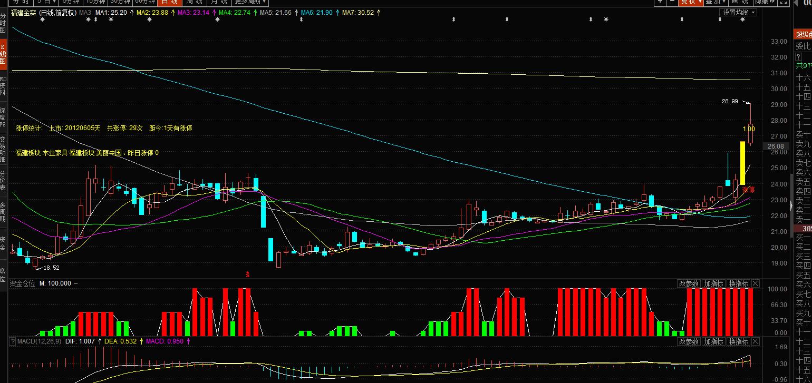This screenshot has height=383, width=812.
Task: Open the 分价表 sidebar entry
Action: point(3,180)
